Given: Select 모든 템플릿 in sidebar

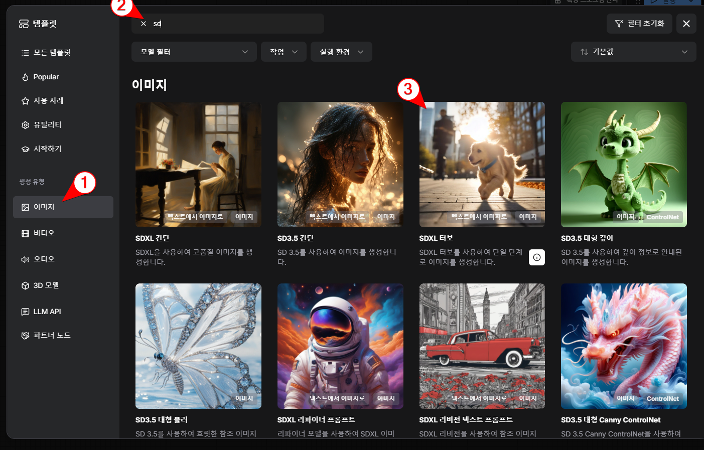Looking at the screenshot, I should 52,53.
